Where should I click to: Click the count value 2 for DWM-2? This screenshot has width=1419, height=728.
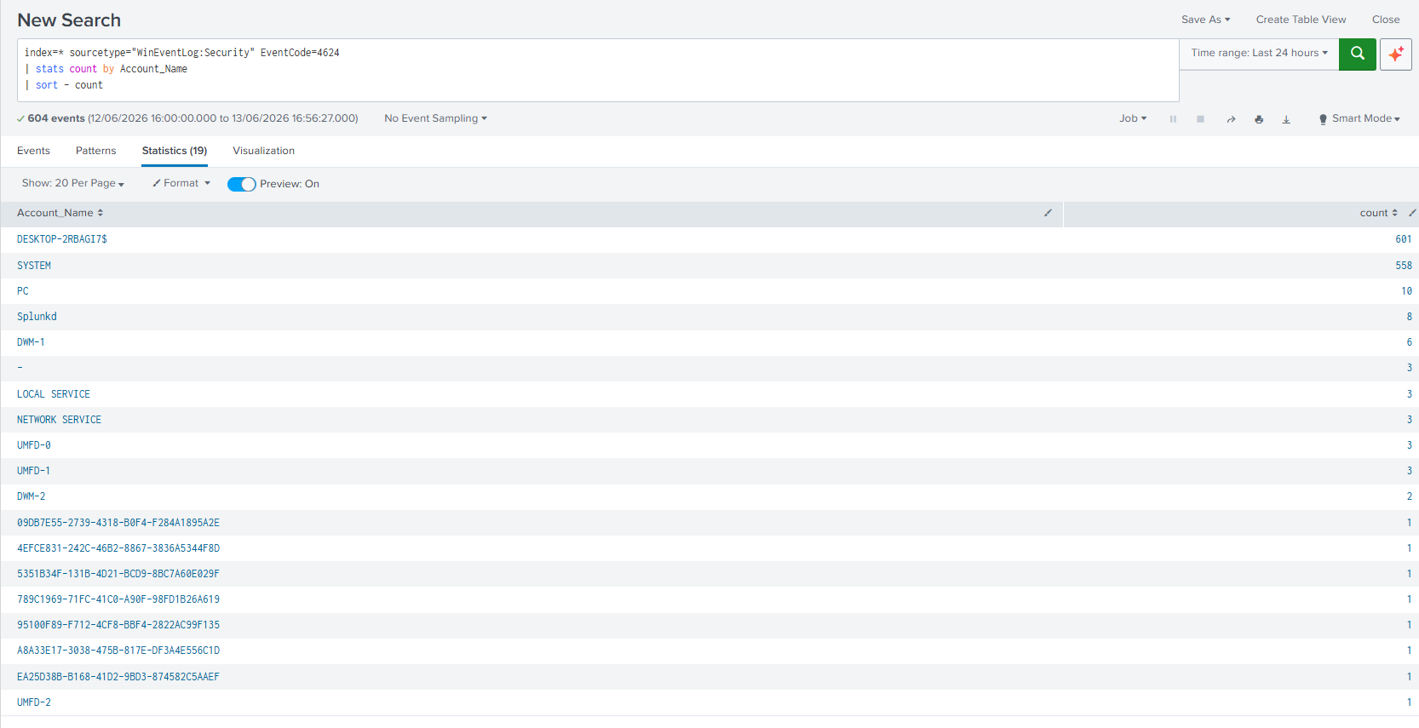click(1409, 496)
